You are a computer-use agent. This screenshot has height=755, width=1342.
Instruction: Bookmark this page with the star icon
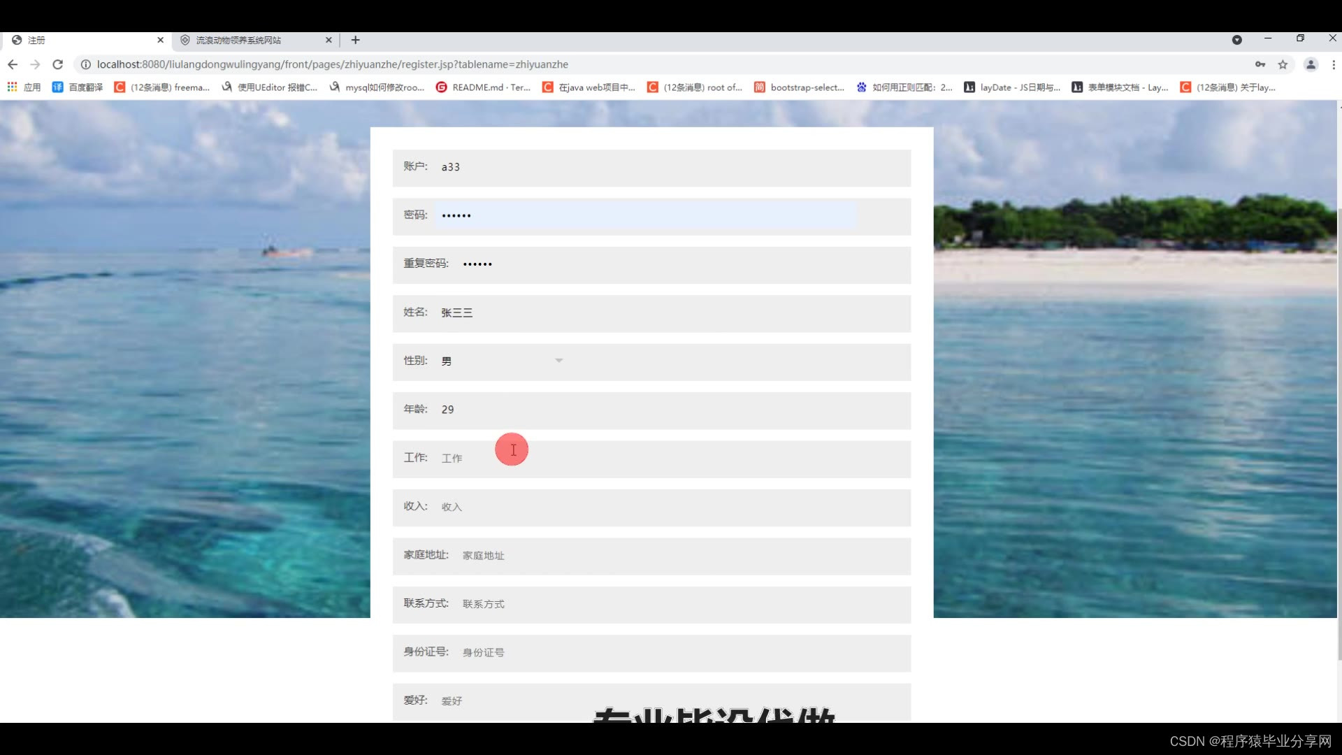tap(1283, 64)
